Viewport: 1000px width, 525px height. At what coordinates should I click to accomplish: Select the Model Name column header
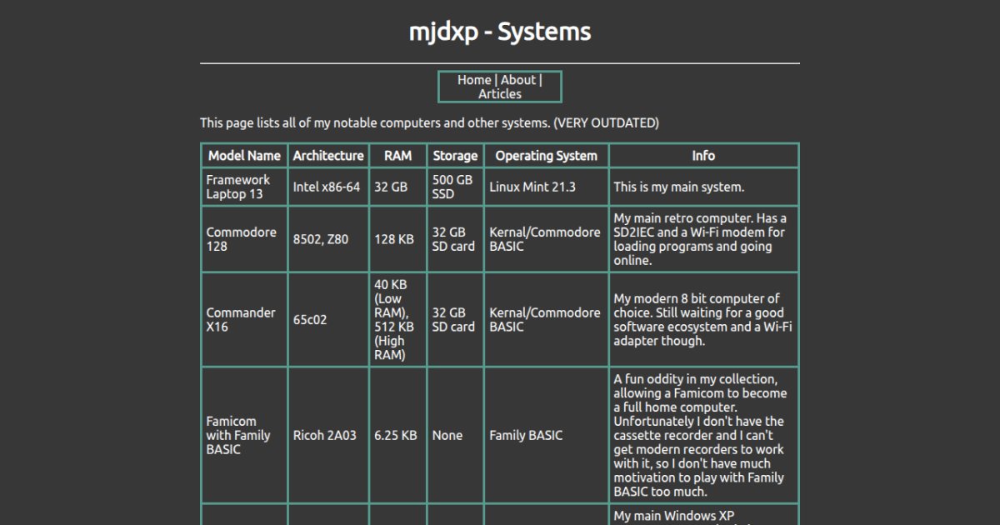244,156
